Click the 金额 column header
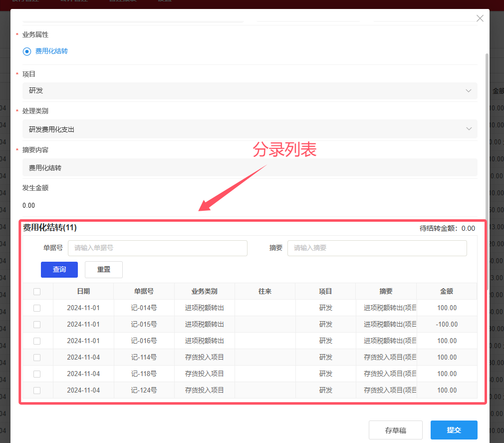 pos(446,292)
